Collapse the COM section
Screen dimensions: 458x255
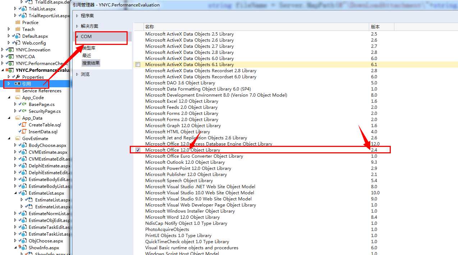point(77,37)
